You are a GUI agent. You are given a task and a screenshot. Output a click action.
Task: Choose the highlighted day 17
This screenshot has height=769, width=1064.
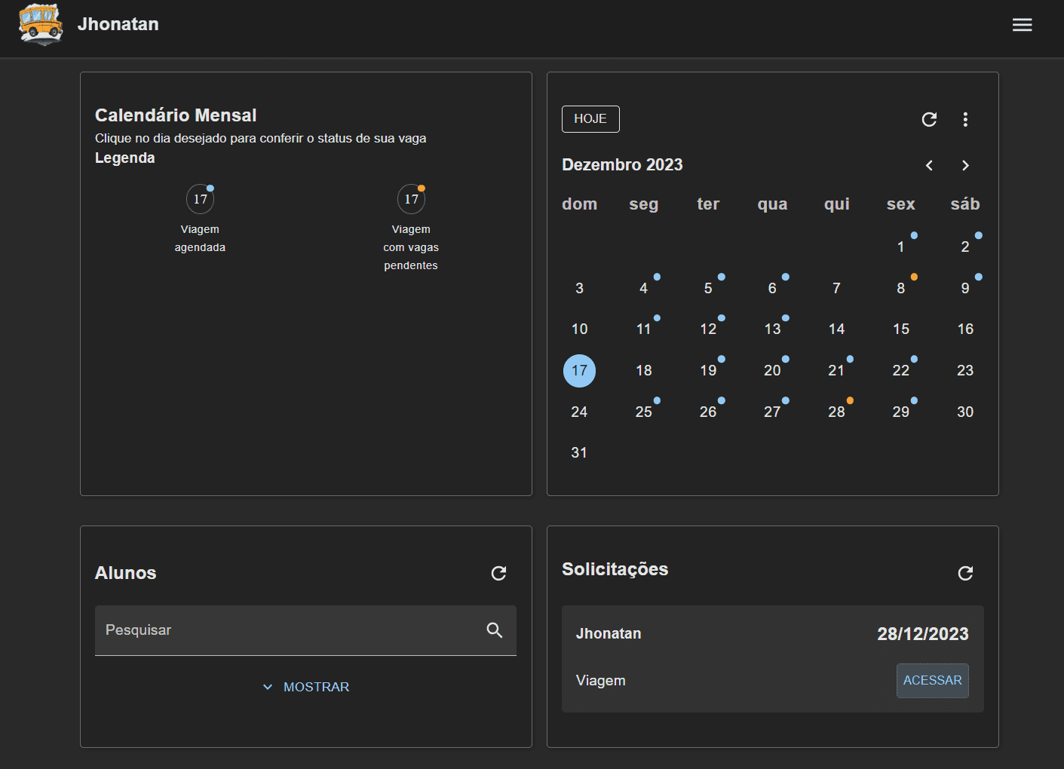(x=579, y=370)
